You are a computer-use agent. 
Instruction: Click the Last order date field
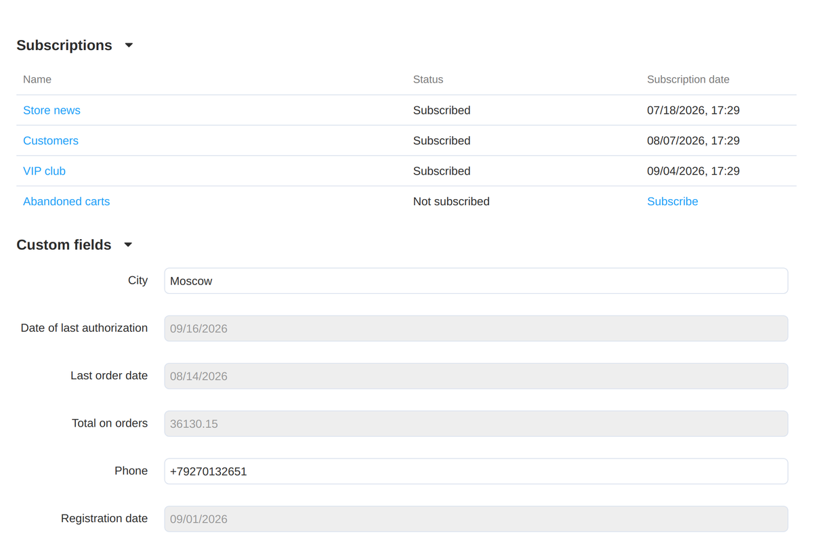click(x=476, y=376)
